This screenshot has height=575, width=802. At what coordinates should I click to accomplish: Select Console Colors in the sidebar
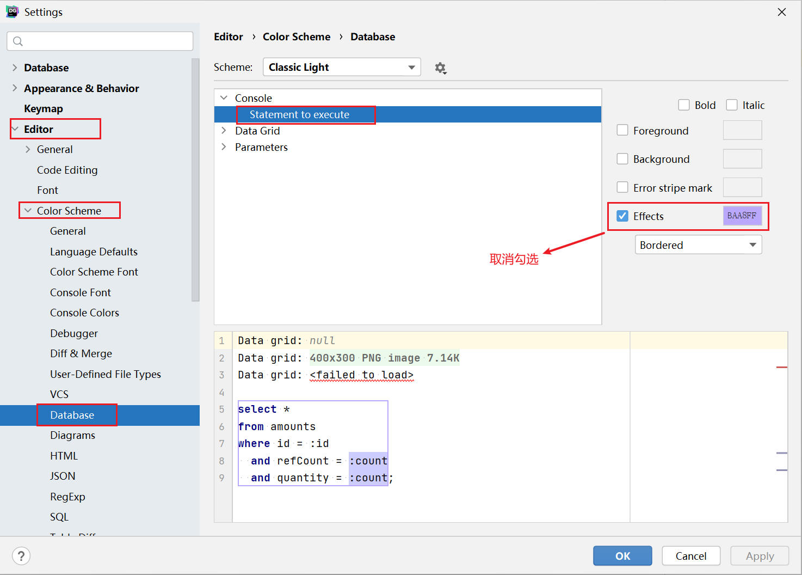pos(84,313)
